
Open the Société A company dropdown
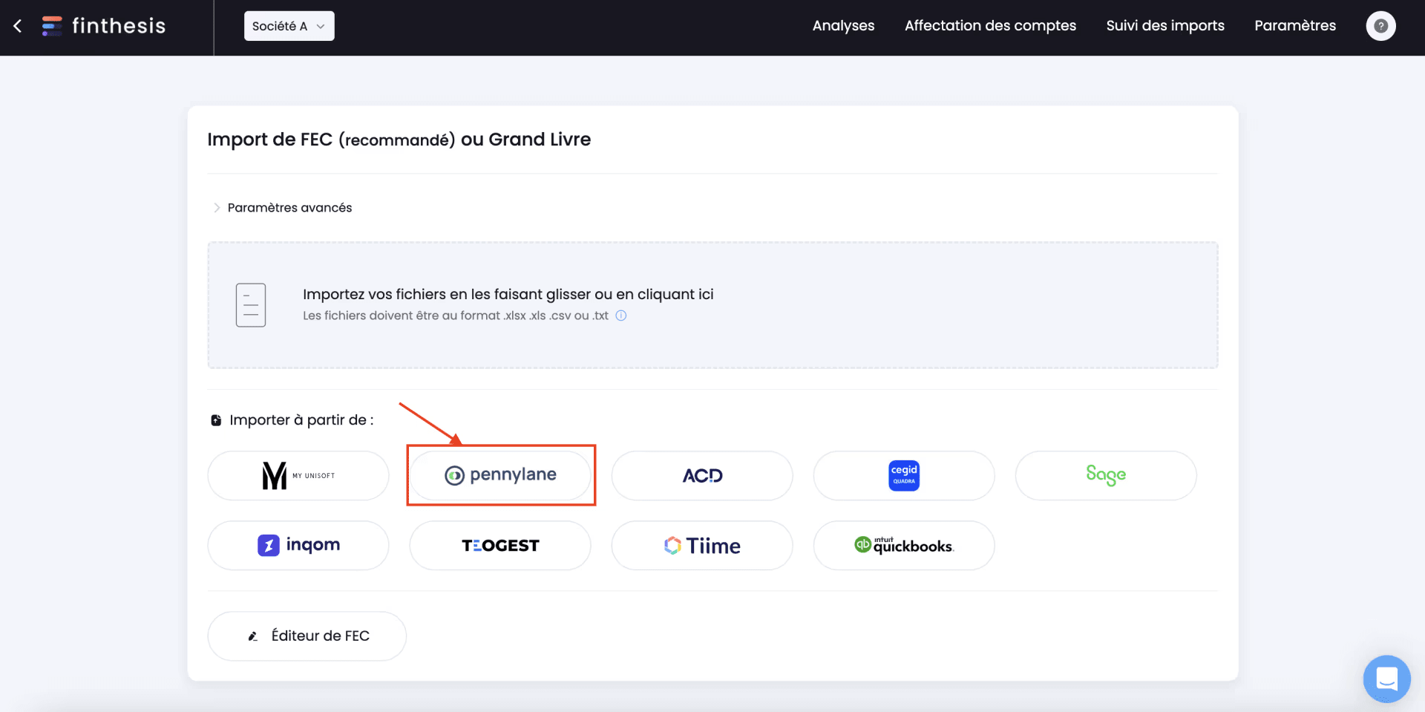tap(289, 26)
